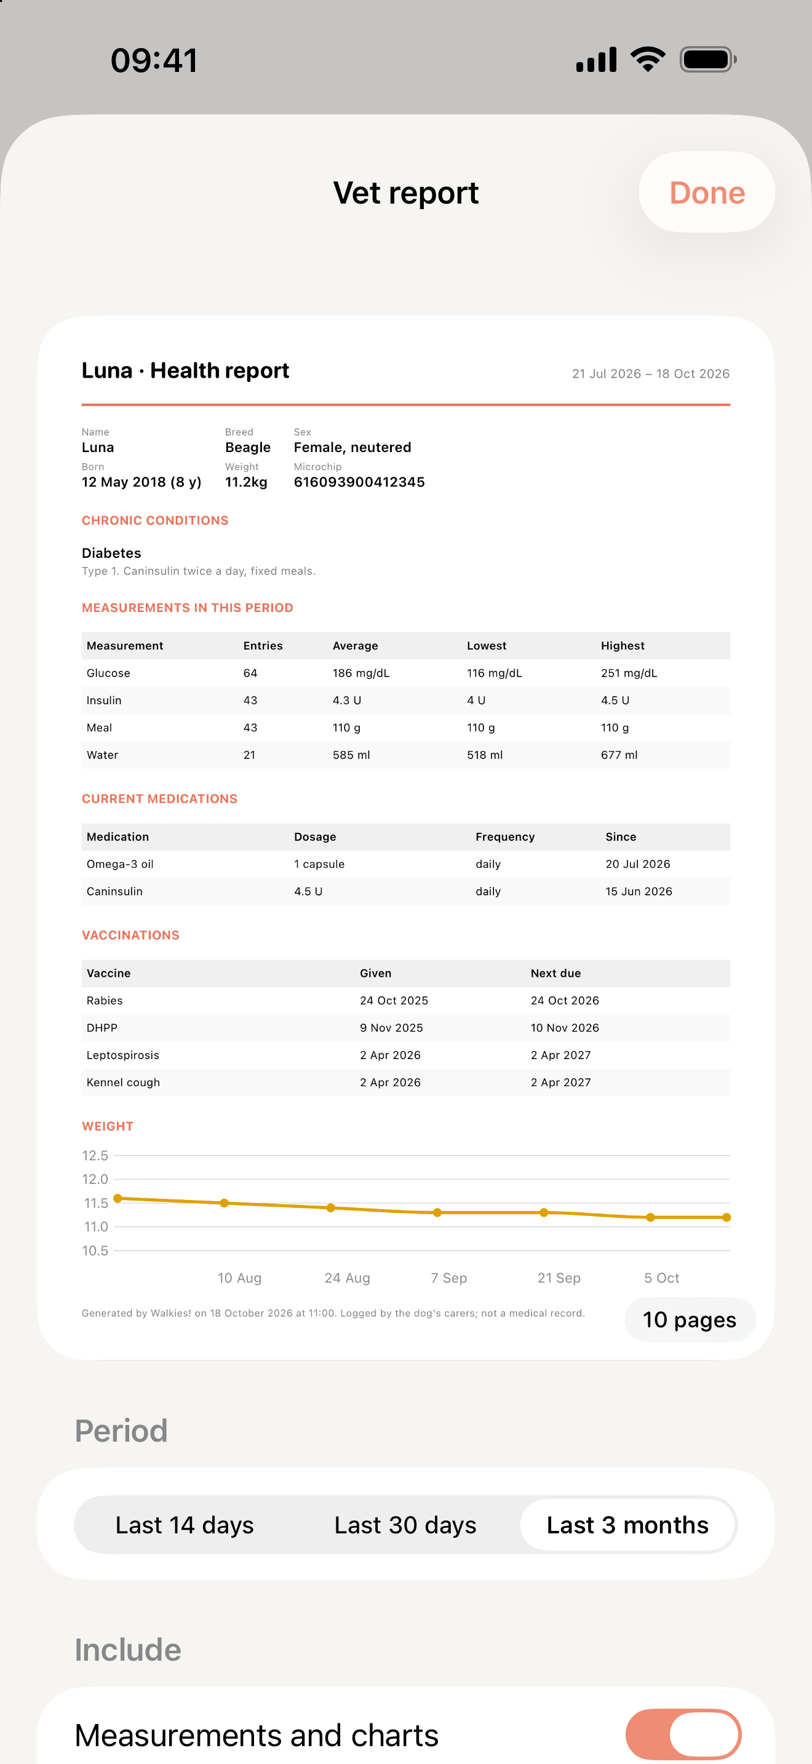
Task: Toggle Measurements and charts switch
Action: 683,1734
